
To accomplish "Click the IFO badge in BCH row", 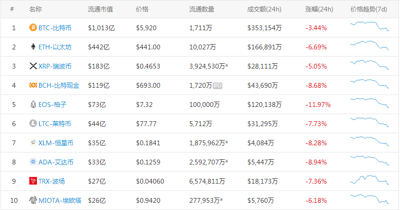I will coord(218,86).
